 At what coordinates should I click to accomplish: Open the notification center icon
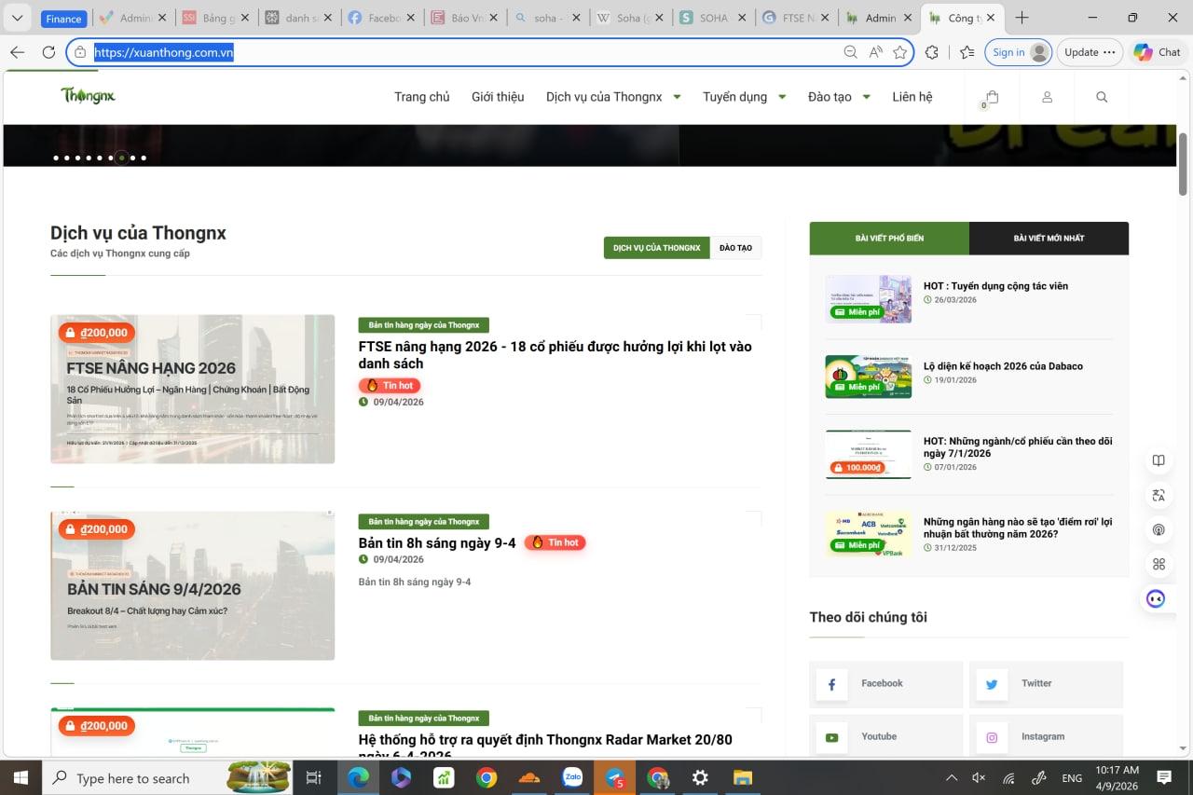[1164, 777]
